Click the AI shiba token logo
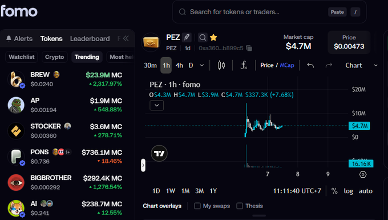The height and width of the screenshot is (220, 388). (x=16, y=209)
